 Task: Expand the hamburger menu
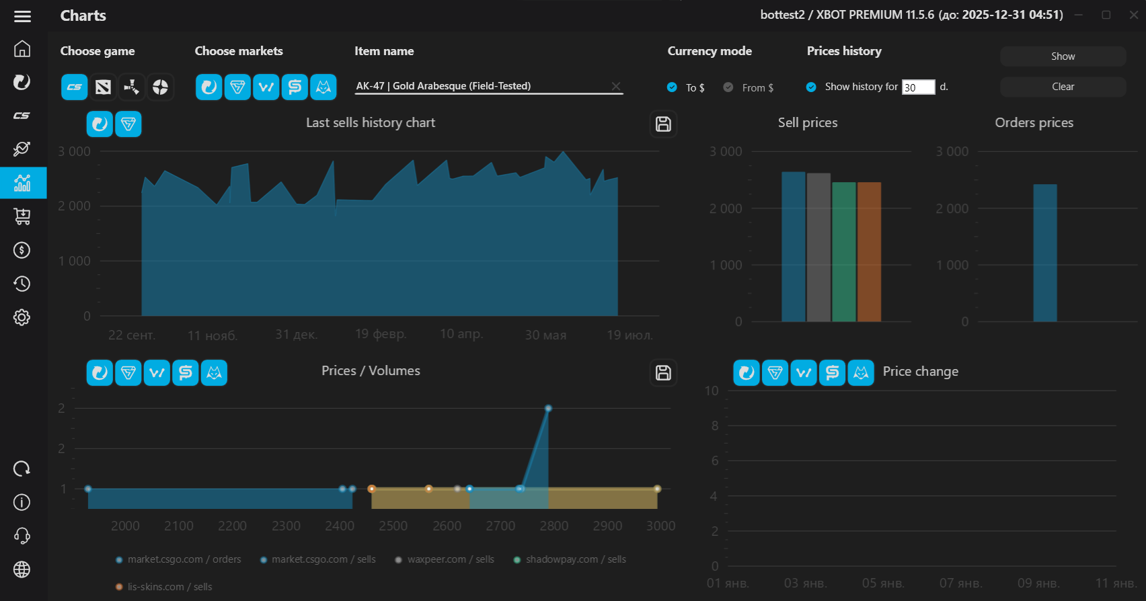pyautogui.click(x=22, y=16)
